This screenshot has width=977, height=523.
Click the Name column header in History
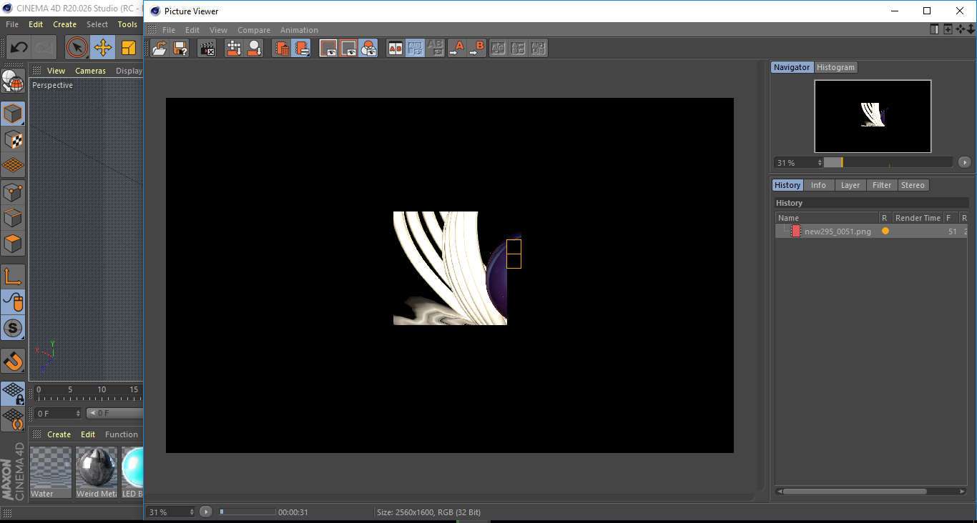pos(828,218)
